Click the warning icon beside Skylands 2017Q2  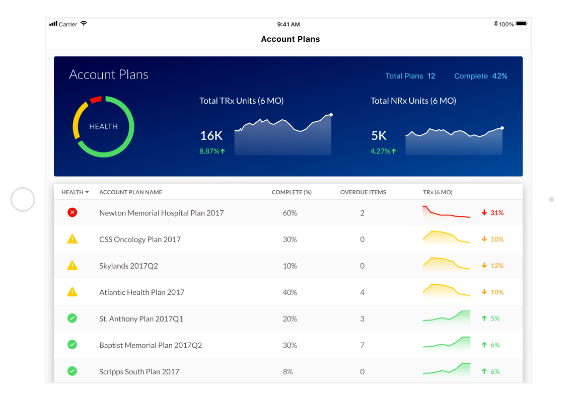coord(73,265)
